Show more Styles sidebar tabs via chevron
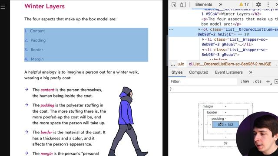Image resolution: width=278 pixels, height=156 pixels. (251, 72)
